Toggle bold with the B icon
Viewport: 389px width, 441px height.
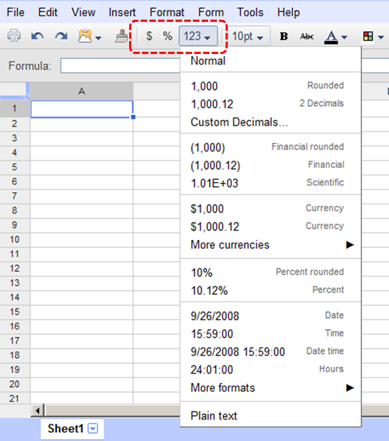click(284, 36)
